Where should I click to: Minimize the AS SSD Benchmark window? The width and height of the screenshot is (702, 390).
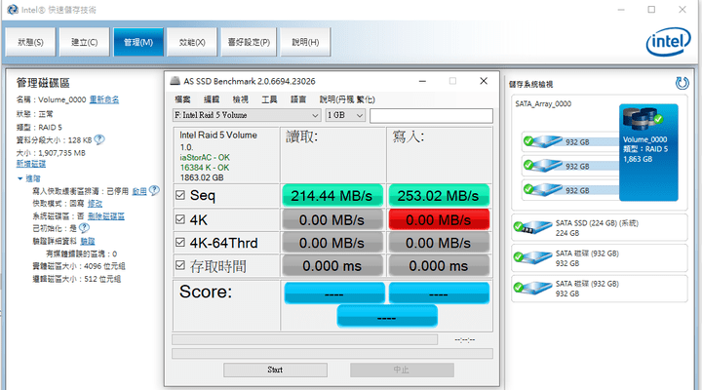[x=422, y=81]
